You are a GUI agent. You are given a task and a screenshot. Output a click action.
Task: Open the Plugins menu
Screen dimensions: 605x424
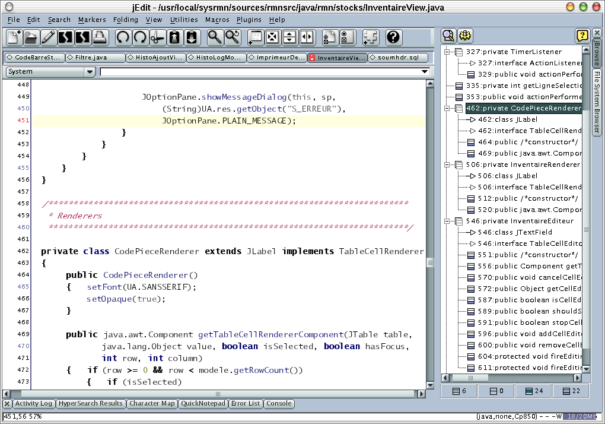tap(249, 20)
